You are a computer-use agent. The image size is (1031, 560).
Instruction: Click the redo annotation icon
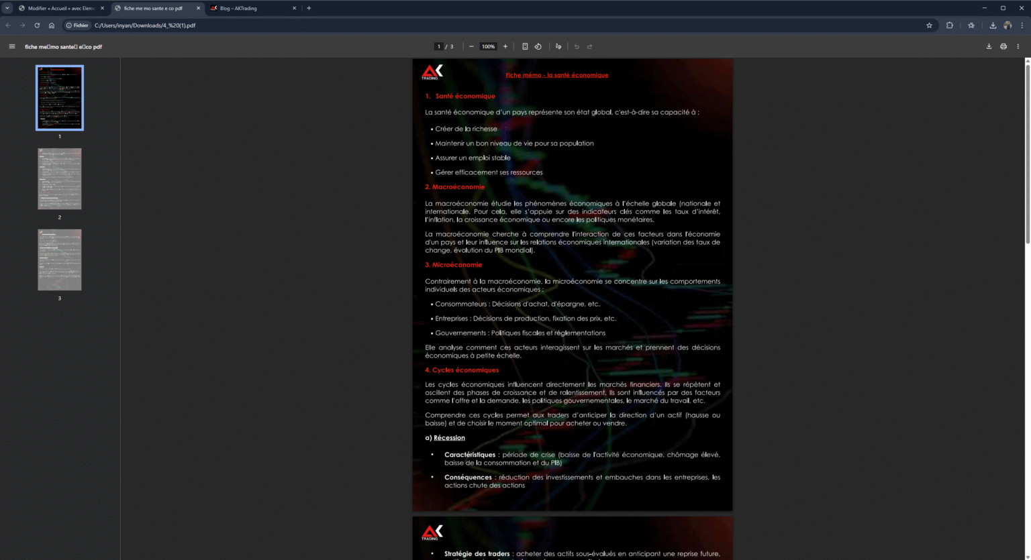(589, 46)
